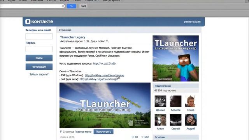The height and width of the screenshot is (140, 249).
Task: Open the регистрация link in VK header
Action: point(192,22)
